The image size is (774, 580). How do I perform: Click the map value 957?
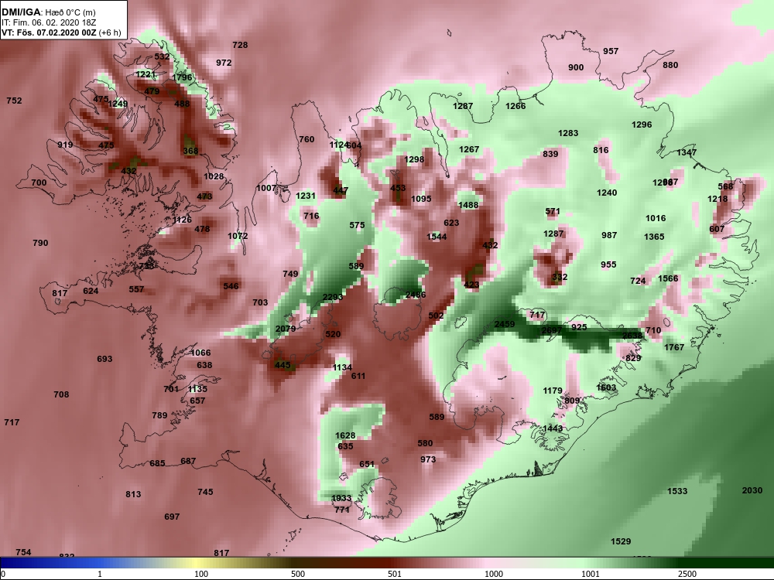tap(611, 51)
